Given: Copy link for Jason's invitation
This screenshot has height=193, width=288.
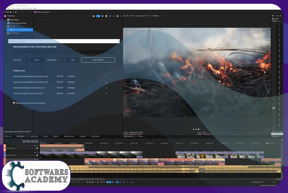Looking at the screenshot, I should (60, 76).
